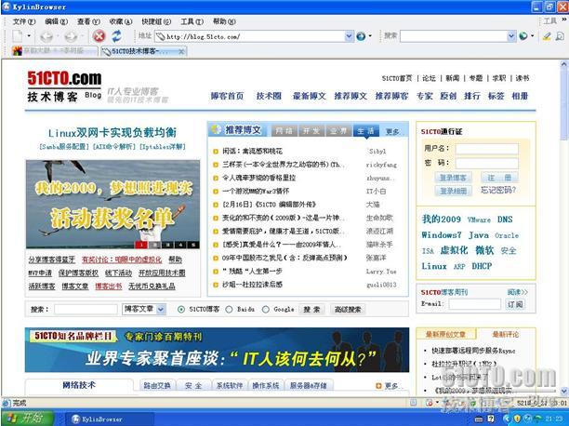Switch to the first browser tab

pyautogui.click(x=54, y=51)
